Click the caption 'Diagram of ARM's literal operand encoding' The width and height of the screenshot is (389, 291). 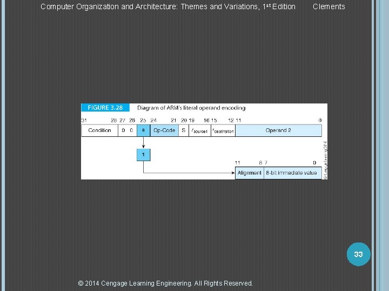(191, 108)
